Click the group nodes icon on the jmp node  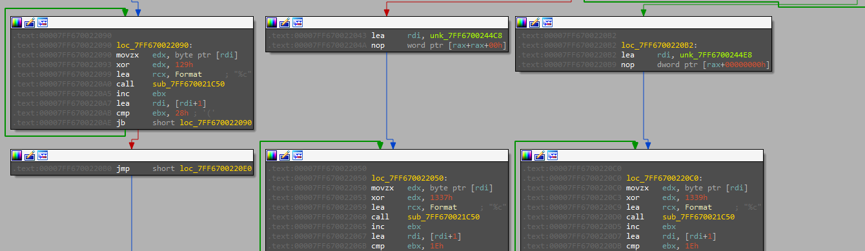pyautogui.click(x=43, y=156)
